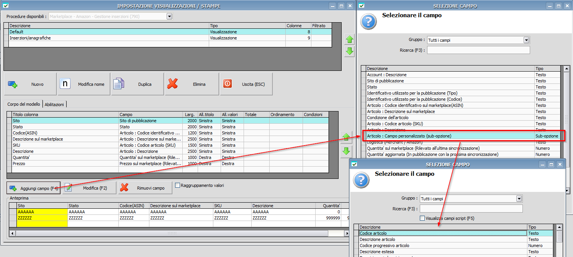
Task: Select Articolo : Campo personalizzato (sub-opzione)
Action: [x=461, y=136]
